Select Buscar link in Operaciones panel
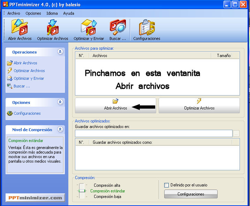250x206 pixels. 22,86
